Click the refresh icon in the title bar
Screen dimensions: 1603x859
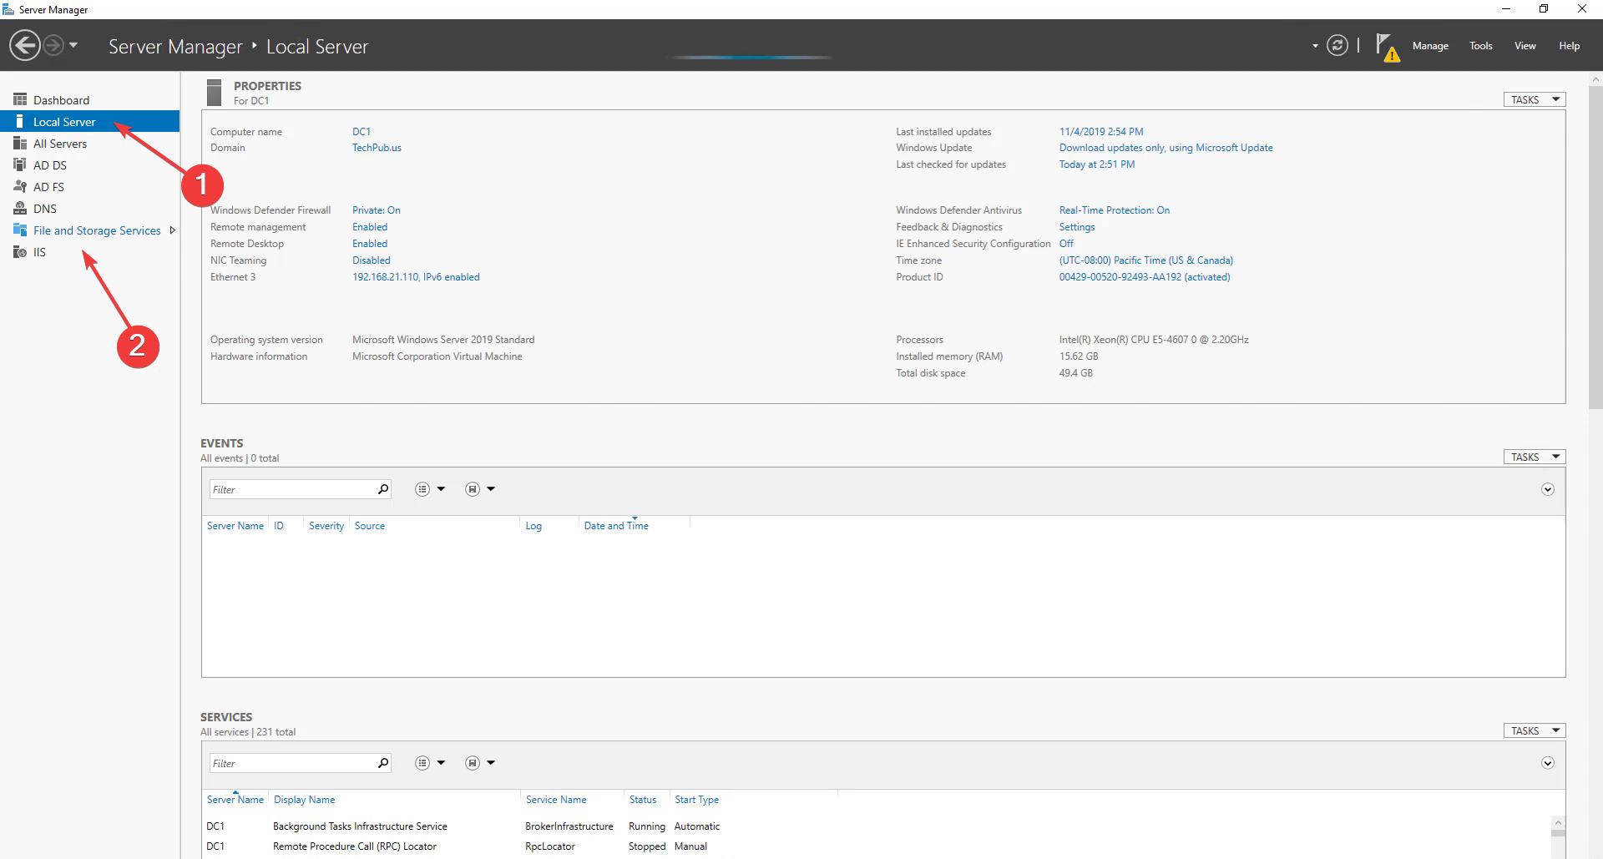[1338, 45]
